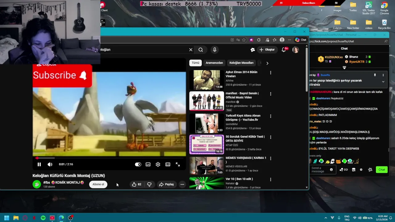Open Edge Copilot Chat button
Image resolution: width=395 pixels, height=222 pixels.
point(301,40)
